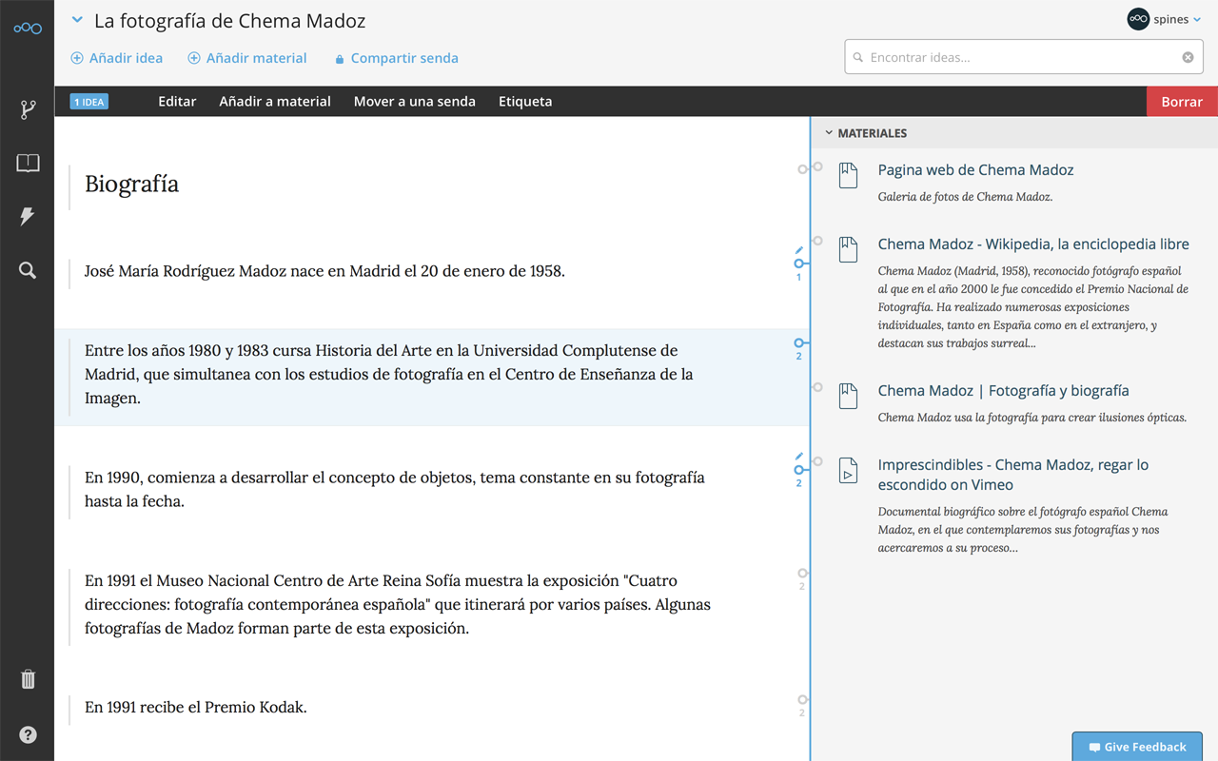Select idea En 1991 el Museo Nacional
This screenshot has width=1218, height=761.
tap(397, 605)
